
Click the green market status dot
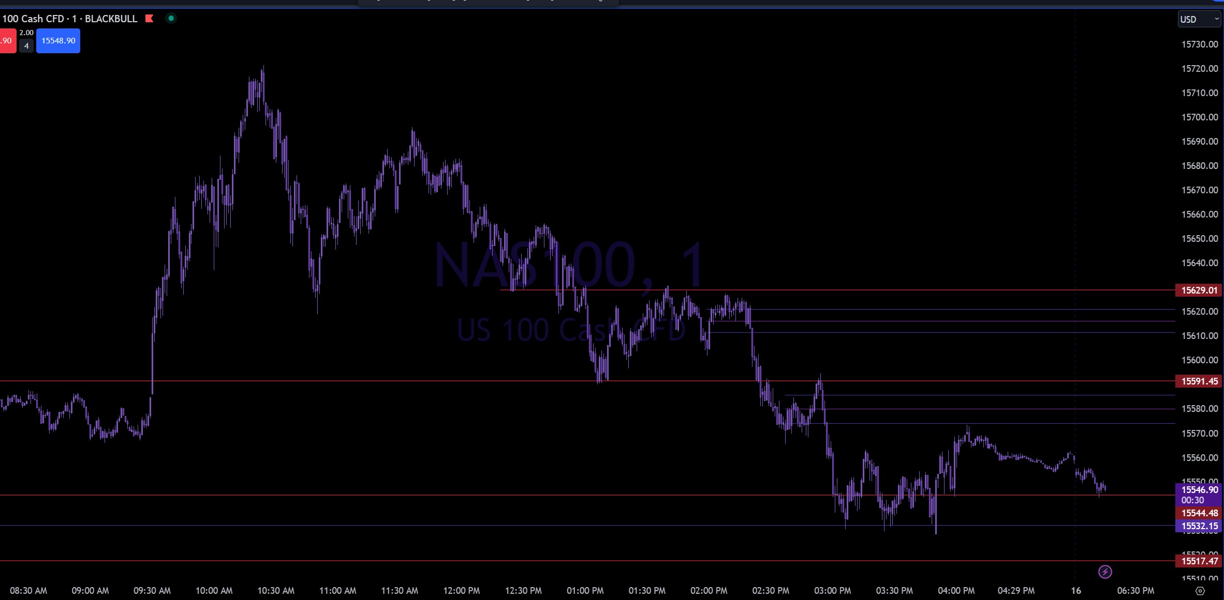click(171, 19)
